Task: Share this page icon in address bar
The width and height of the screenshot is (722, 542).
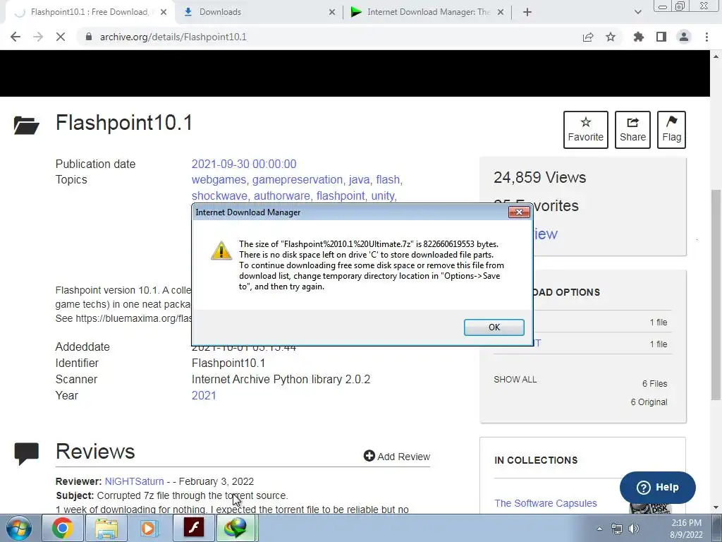Action: coord(588,37)
